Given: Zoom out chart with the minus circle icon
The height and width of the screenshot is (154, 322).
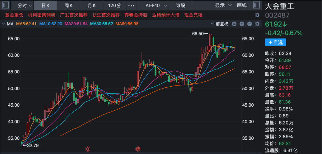Looking at the screenshot, I should (x=249, y=24).
